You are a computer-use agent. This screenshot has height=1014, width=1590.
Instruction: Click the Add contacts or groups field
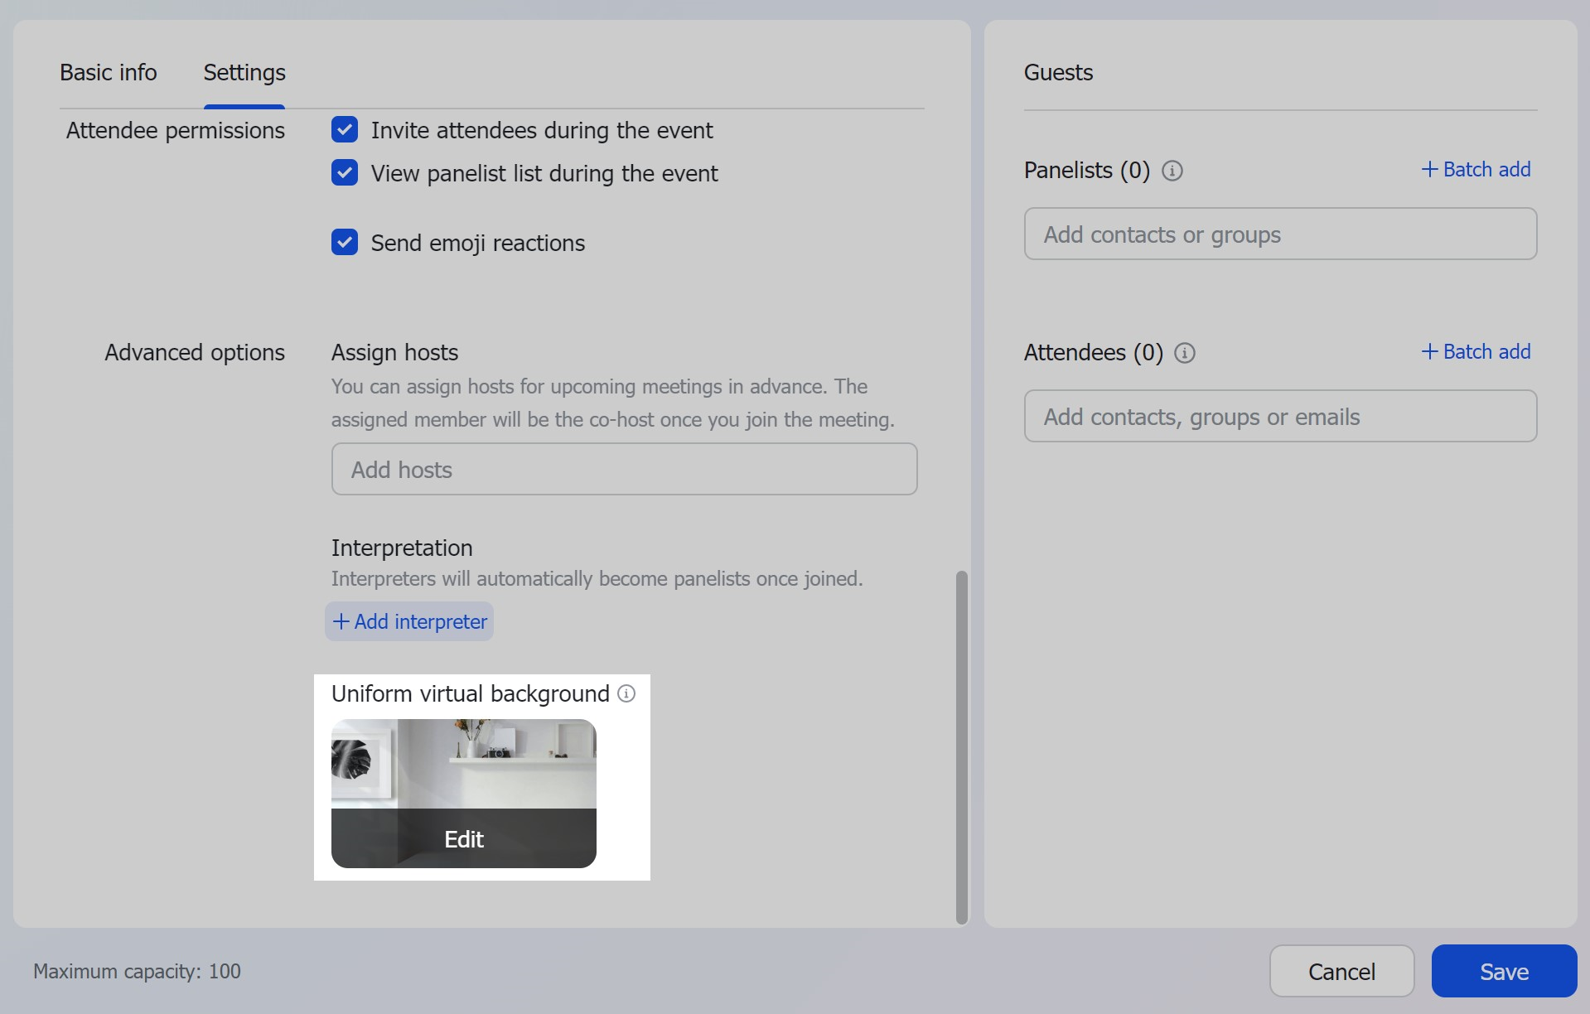coord(1280,234)
